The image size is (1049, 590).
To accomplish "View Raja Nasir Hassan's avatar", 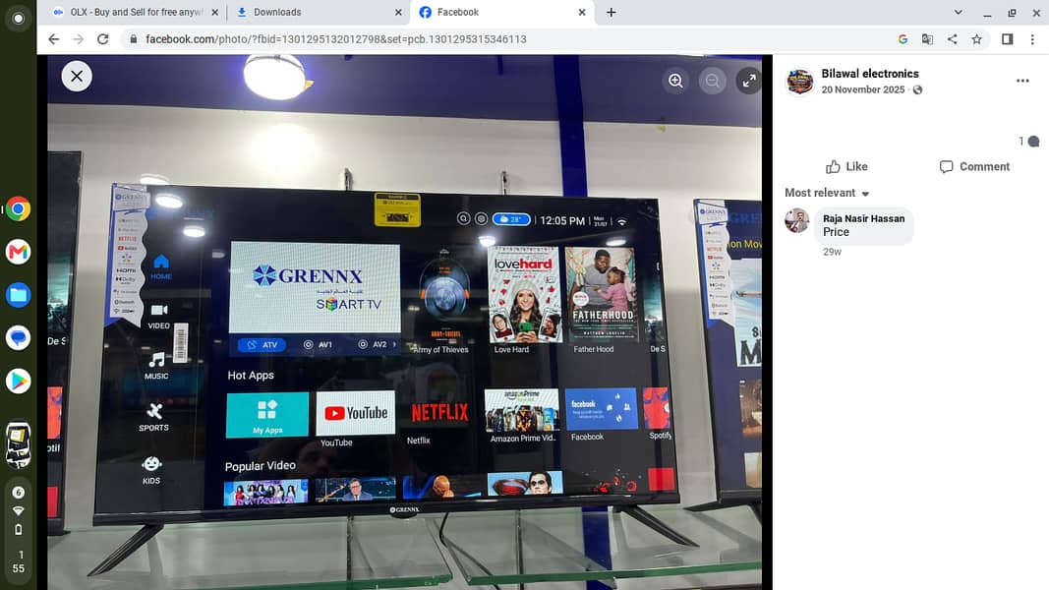I will pyautogui.click(x=796, y=220).
